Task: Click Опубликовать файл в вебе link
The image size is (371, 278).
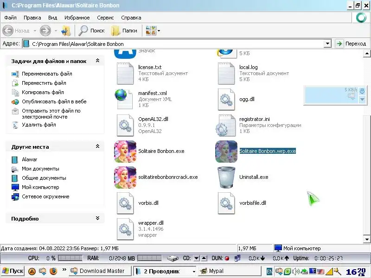Action: (54, 101)
